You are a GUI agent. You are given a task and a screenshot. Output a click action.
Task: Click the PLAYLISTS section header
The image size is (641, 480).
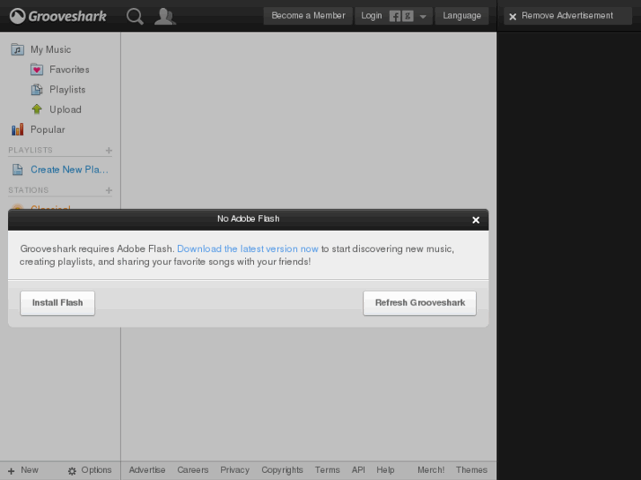pyautogui.click(x=30, y=151)
